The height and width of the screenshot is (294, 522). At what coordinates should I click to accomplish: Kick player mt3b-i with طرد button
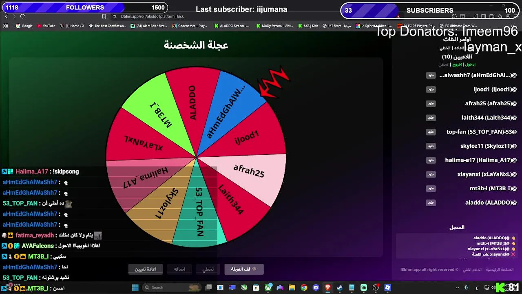click(x=431, y=188)
